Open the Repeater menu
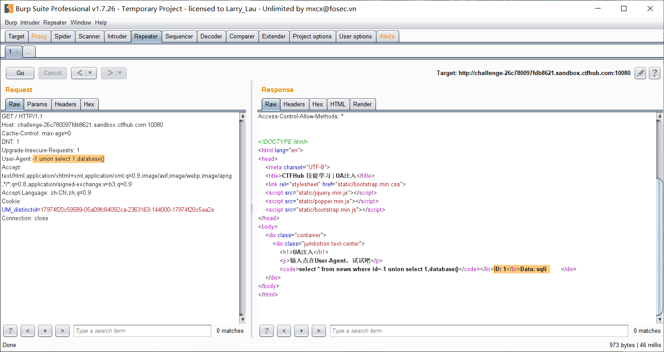 pos(55,22)
